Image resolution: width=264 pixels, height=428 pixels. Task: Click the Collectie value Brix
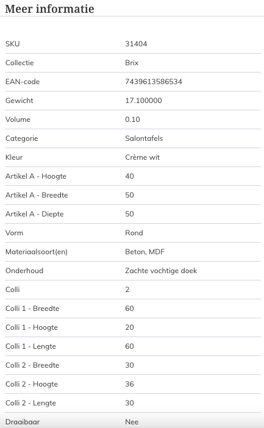(x=132, y=63)
